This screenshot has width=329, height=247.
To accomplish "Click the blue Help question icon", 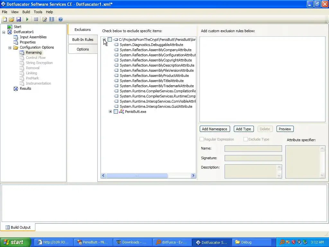I will click(60, 19).
